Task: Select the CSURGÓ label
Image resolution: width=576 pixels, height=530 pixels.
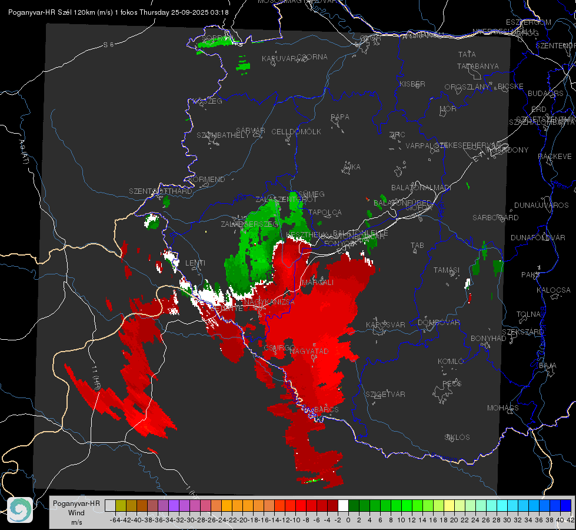Action: point(279,347)
